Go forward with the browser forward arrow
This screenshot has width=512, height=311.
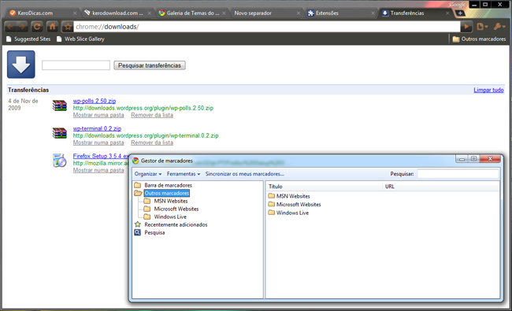tap(22, 27)
